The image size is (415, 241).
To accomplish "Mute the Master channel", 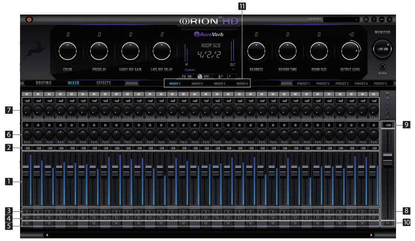I will pos(387,222).
